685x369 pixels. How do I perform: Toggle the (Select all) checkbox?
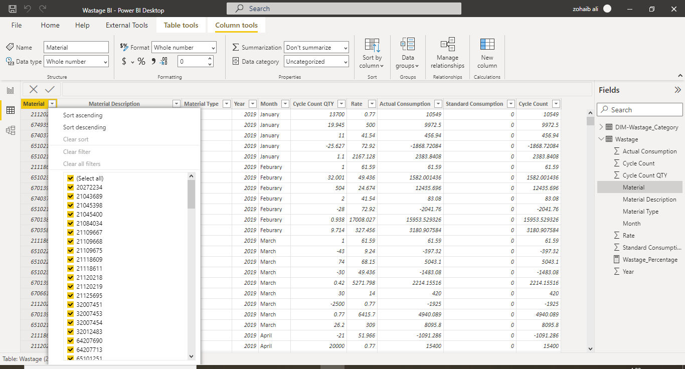(70, 178)
